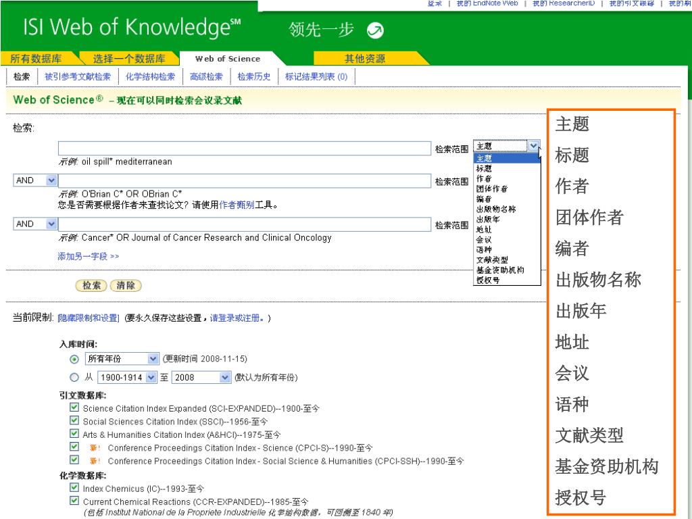
Task: Open 标记结果列表 (0)
Action: pos(316,77)
